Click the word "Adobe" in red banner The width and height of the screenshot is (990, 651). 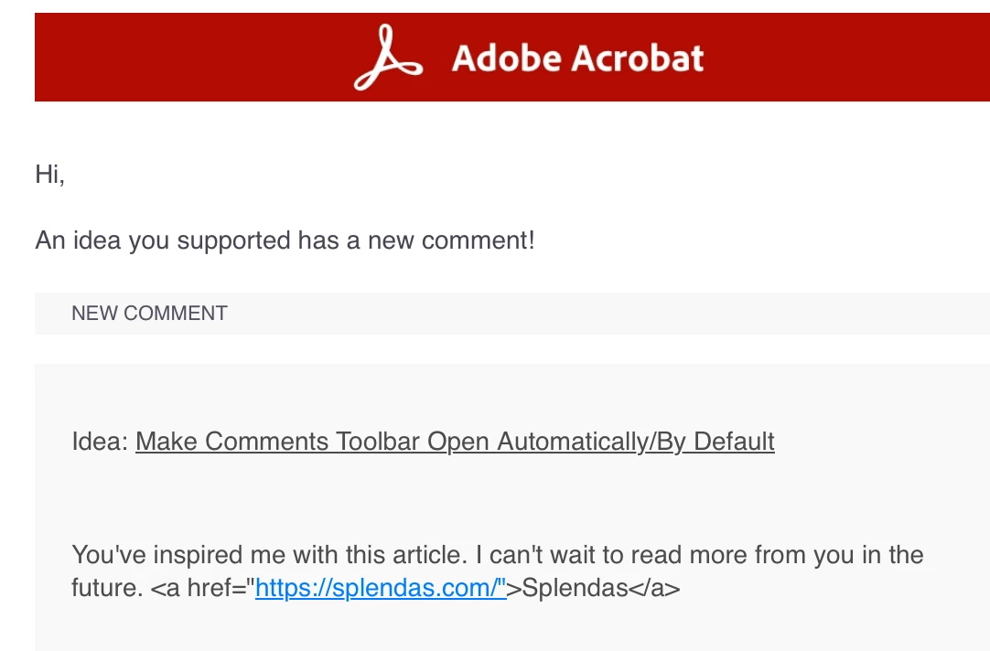[507, 58]
